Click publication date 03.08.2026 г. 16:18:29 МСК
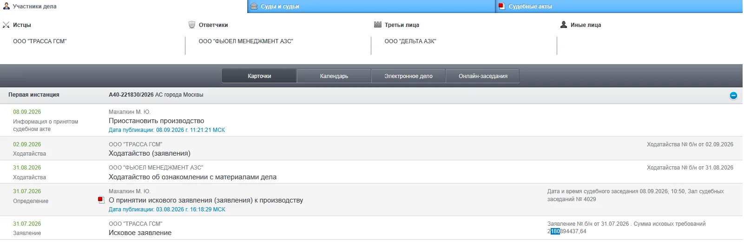 167,209
